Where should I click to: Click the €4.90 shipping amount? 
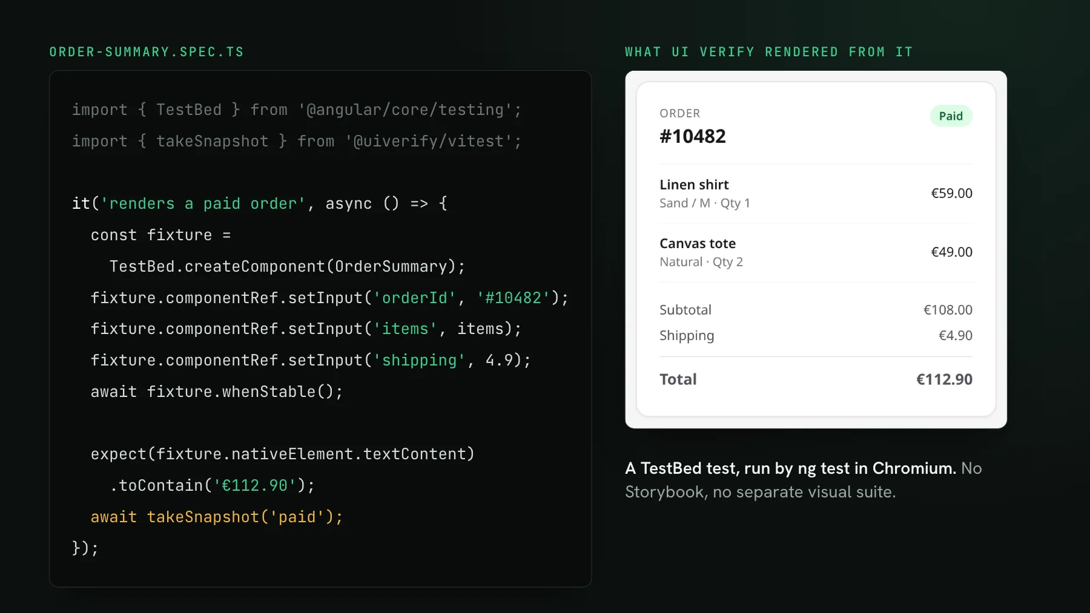point(956,335)
